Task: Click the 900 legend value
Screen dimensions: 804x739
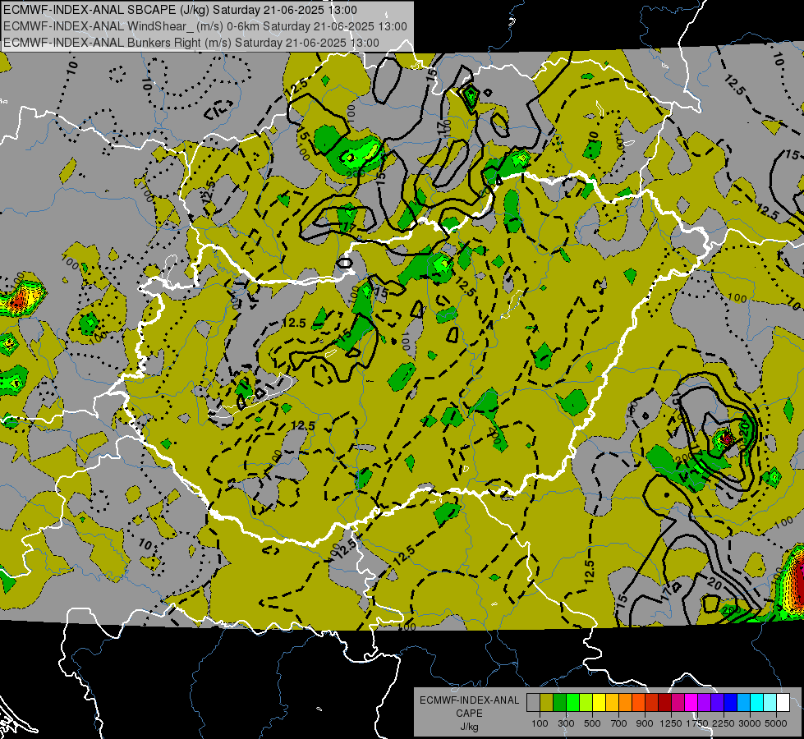Action: pos(645,723)
